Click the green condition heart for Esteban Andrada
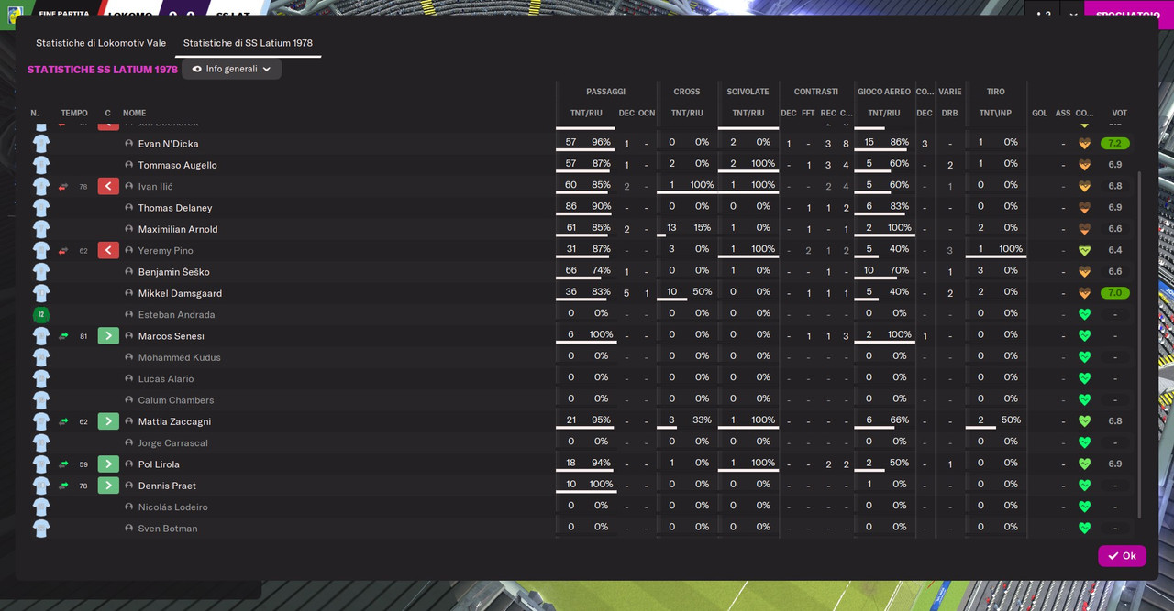The width and height of the screenshot is (1174, 611). click(1084, 314)
